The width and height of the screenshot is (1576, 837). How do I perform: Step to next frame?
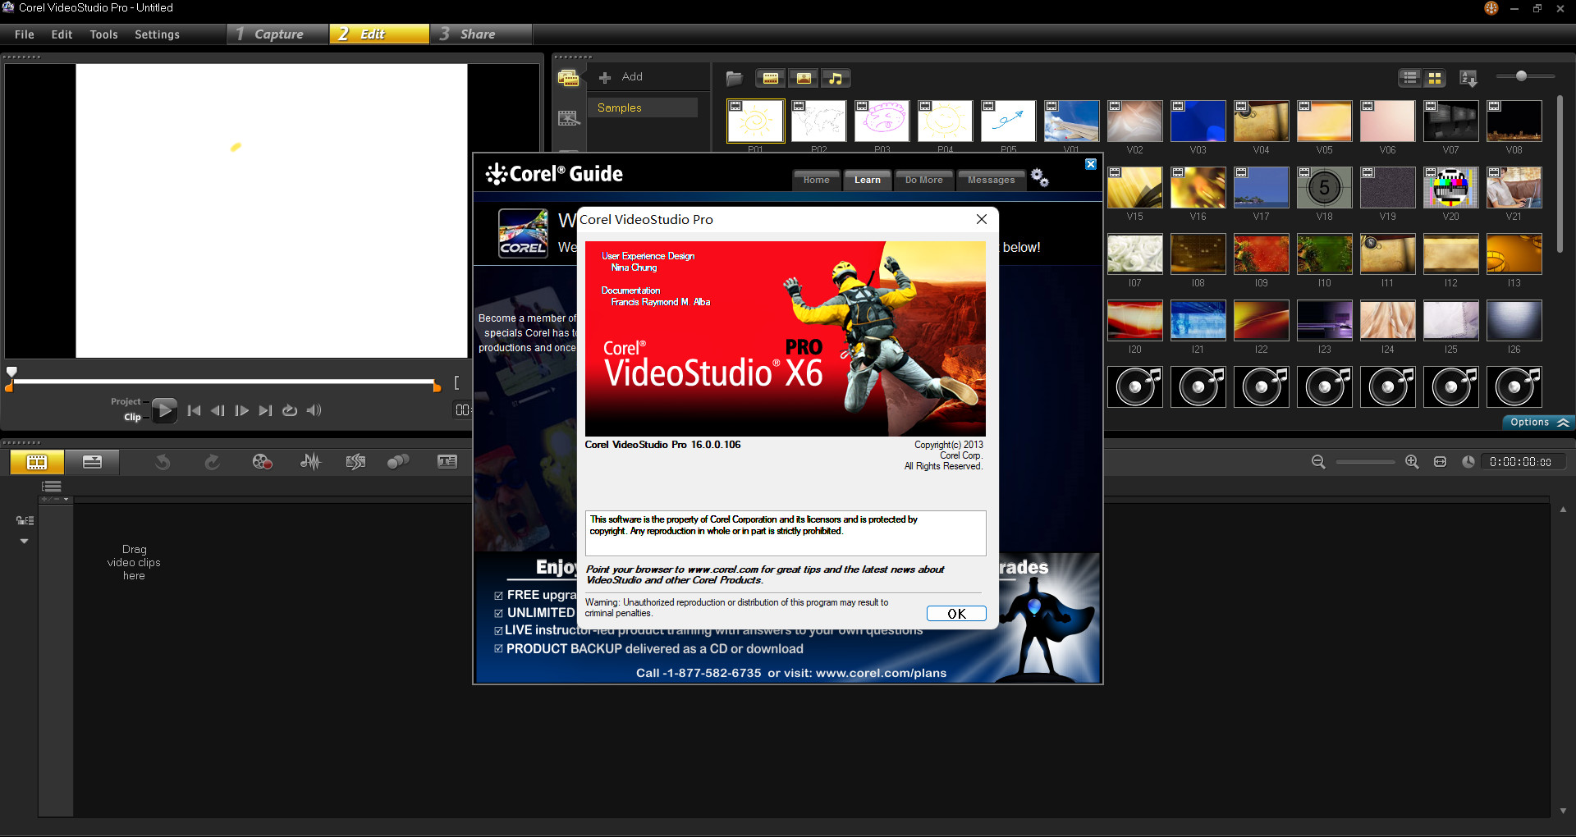point(241,410)
